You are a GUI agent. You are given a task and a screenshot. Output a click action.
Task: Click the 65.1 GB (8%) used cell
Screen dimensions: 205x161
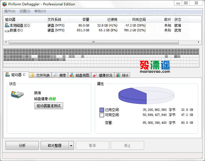[108, 30]
